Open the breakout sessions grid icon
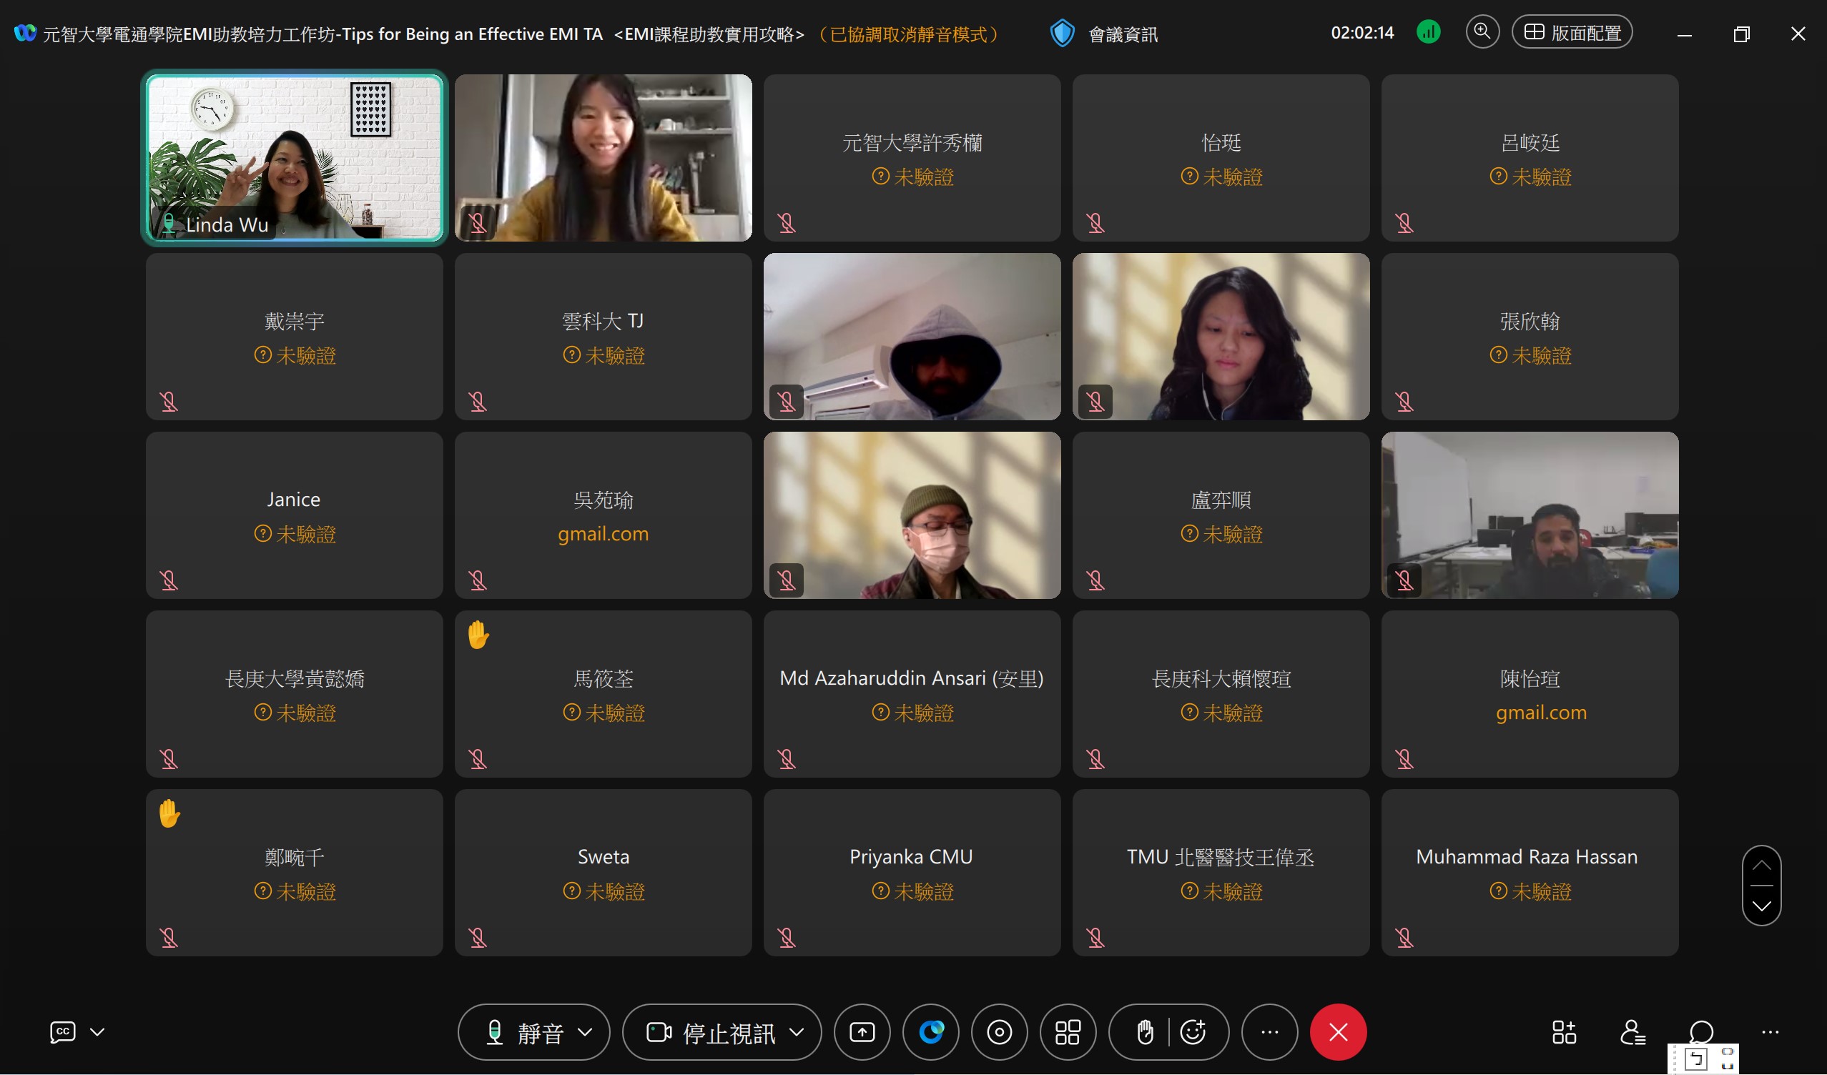This screenshot has height=1075, width=1827. tap(1067, 1031)
